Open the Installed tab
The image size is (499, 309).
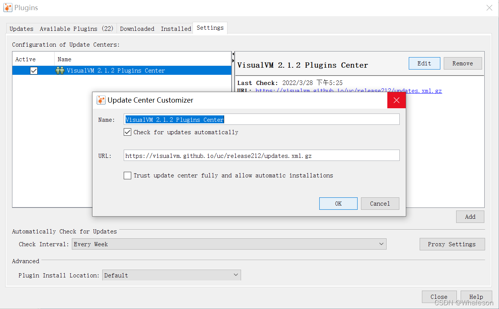(176, 29)
